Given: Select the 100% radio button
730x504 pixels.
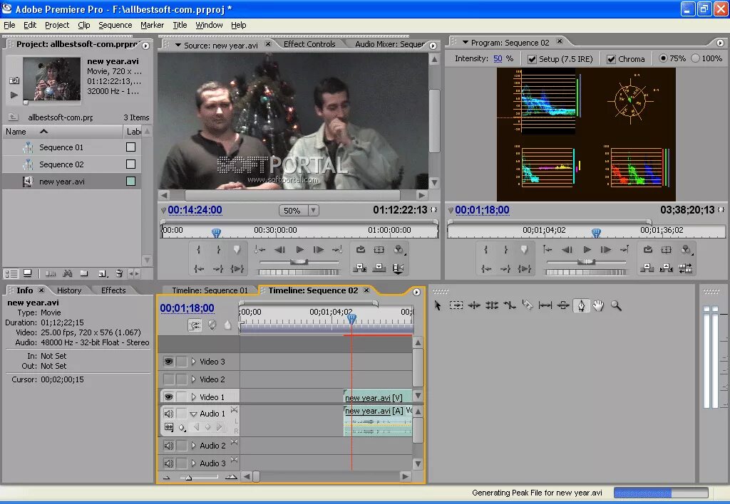Looking at the screenshot, I should pyautogui.click(x=695, y=58).
